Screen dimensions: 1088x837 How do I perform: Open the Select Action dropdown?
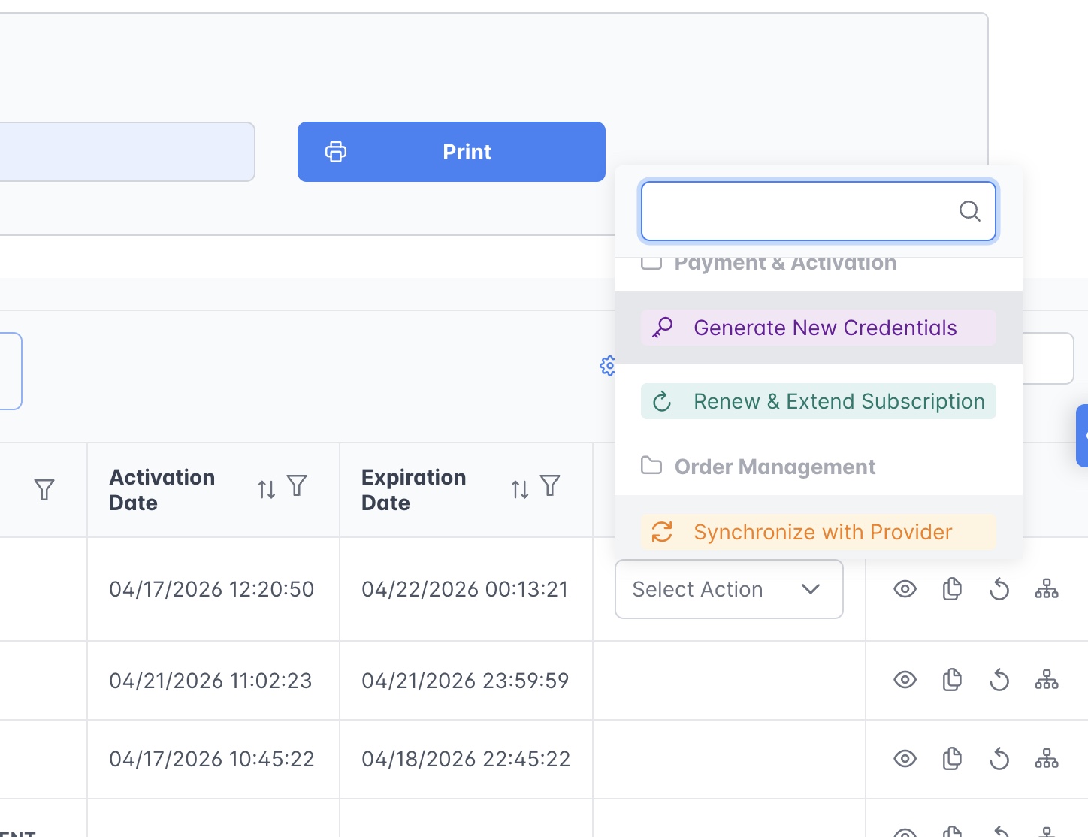click(729, 589)
